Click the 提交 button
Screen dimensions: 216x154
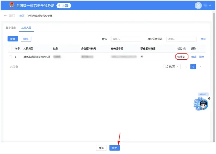114,148
